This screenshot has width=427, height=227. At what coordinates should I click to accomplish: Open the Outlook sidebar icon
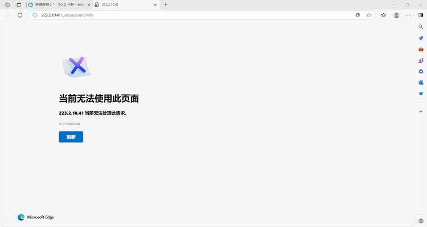pyautogui.click(x=421, y=82)
